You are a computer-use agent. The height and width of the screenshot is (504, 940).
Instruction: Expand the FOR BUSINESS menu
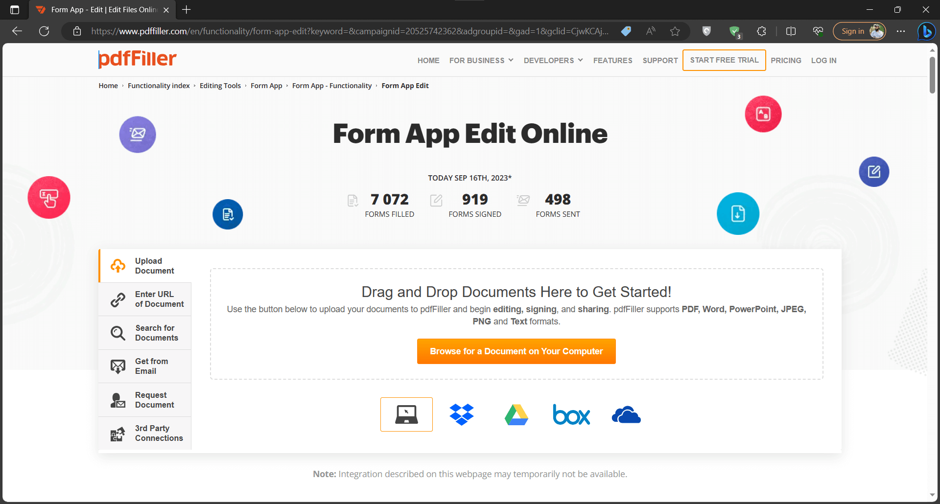(x=481, y=60)
